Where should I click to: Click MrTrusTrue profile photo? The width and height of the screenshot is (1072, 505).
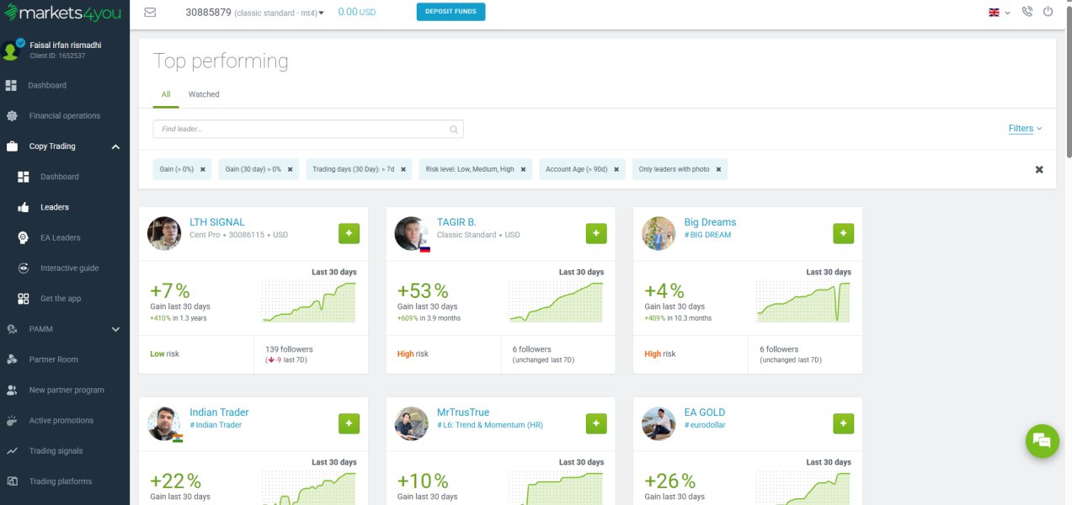click(x=411, y=423)
